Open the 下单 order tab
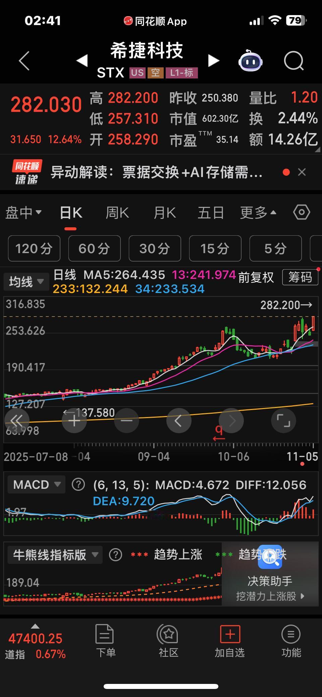The image size is (322, 697). click(105, 641)
